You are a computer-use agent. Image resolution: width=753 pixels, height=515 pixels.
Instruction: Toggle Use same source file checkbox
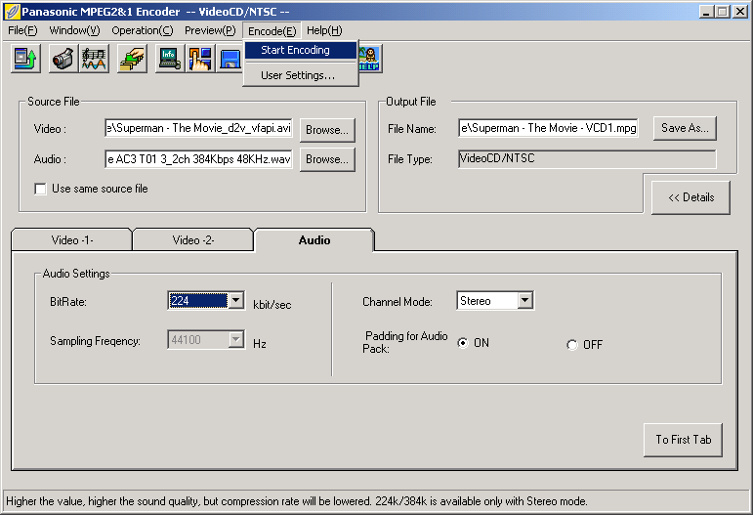(x=40, y=189)
